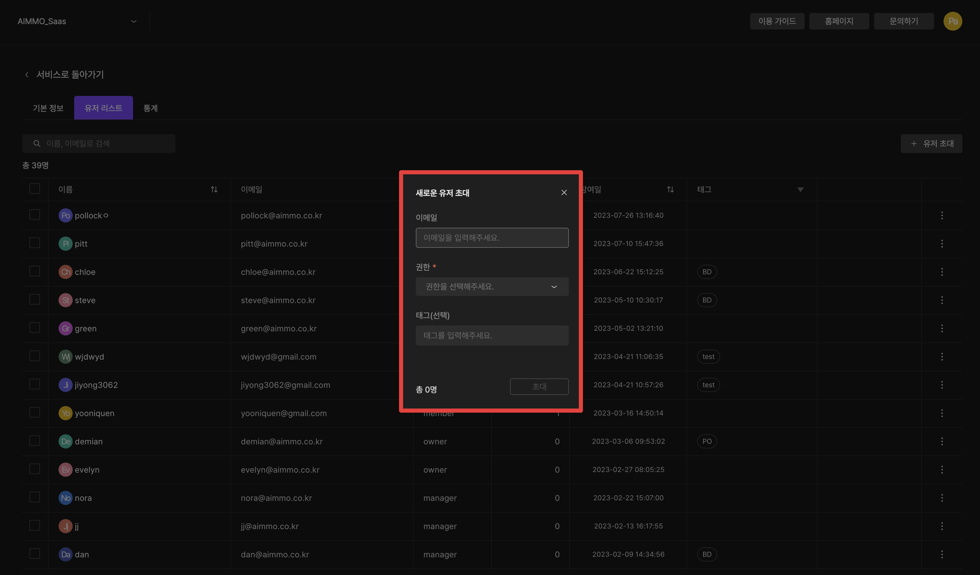
Task: Click the test tag on wjdwyd row
Action: pos(709,357)
